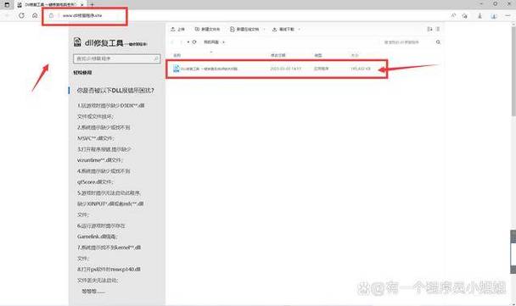Click the D3DX**.dll sidebar line
This screenshot has height=306, width=516.
pyautogui.click(x=111, y=105)
